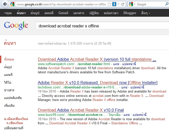Reload the page with refresh icon
The width and height of the screenshot is (169, 131).
123,4
